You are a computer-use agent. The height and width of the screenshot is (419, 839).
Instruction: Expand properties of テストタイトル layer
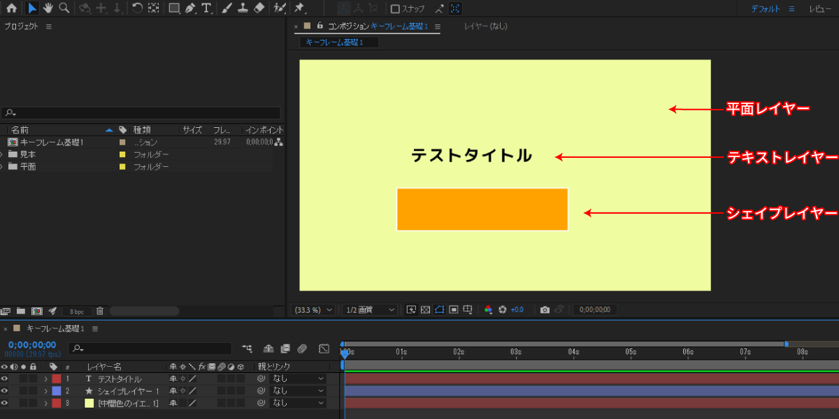45,378
